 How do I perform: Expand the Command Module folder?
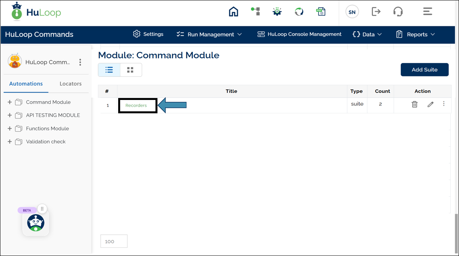click(10, 102)
